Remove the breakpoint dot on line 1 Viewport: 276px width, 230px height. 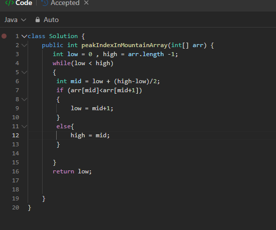[4, 36]
